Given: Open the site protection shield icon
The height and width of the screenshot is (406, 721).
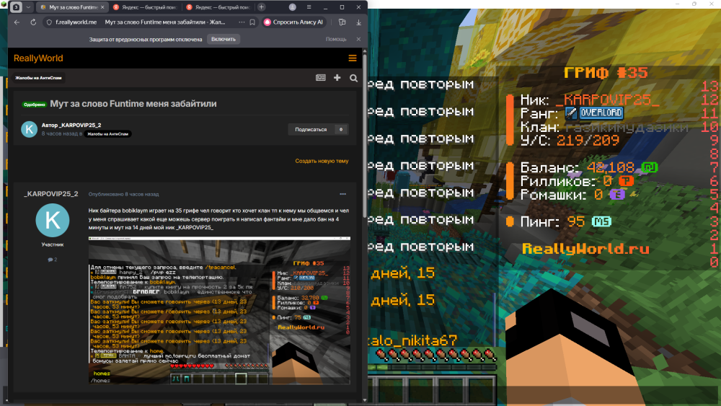Looking at the screenshot, I should tap(49, 22).
